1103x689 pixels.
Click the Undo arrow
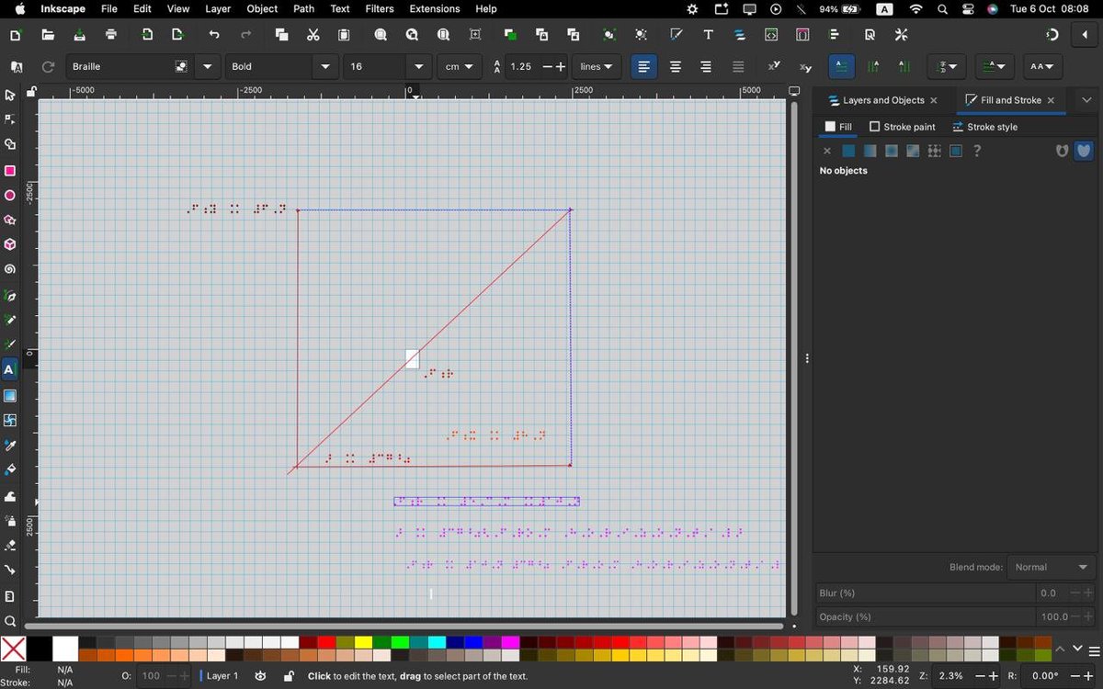214,35
